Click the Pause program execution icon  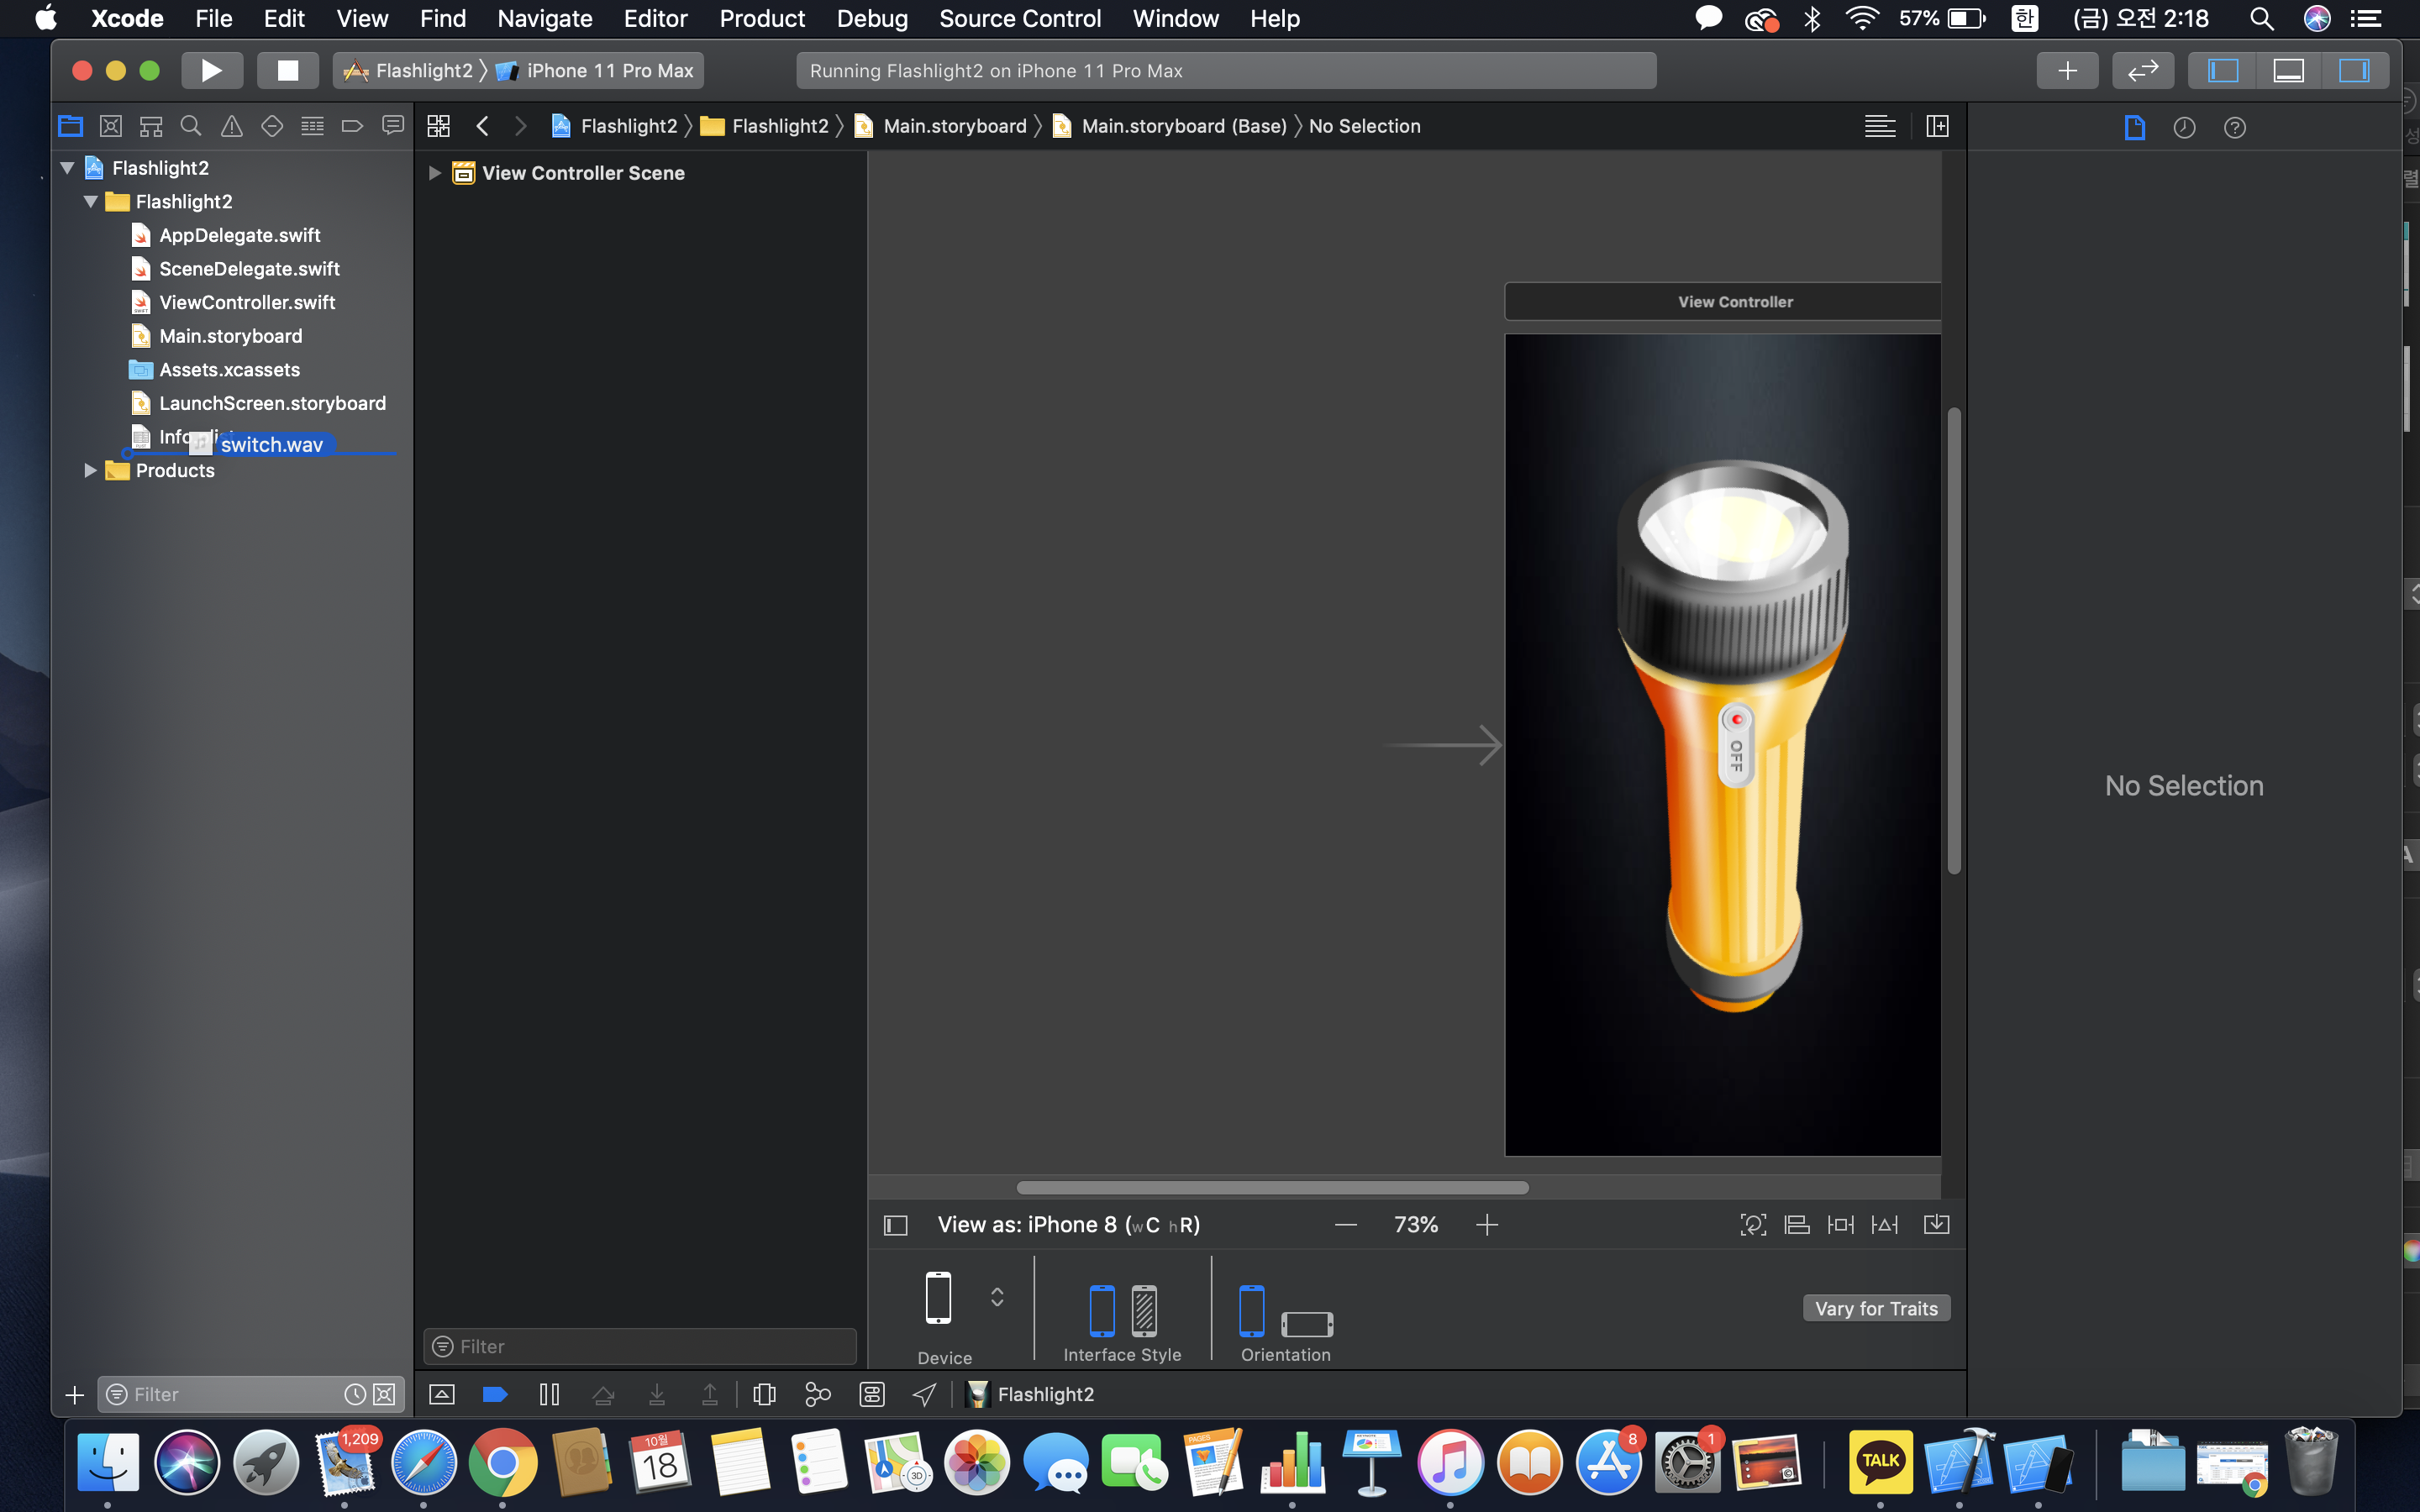549,1394
